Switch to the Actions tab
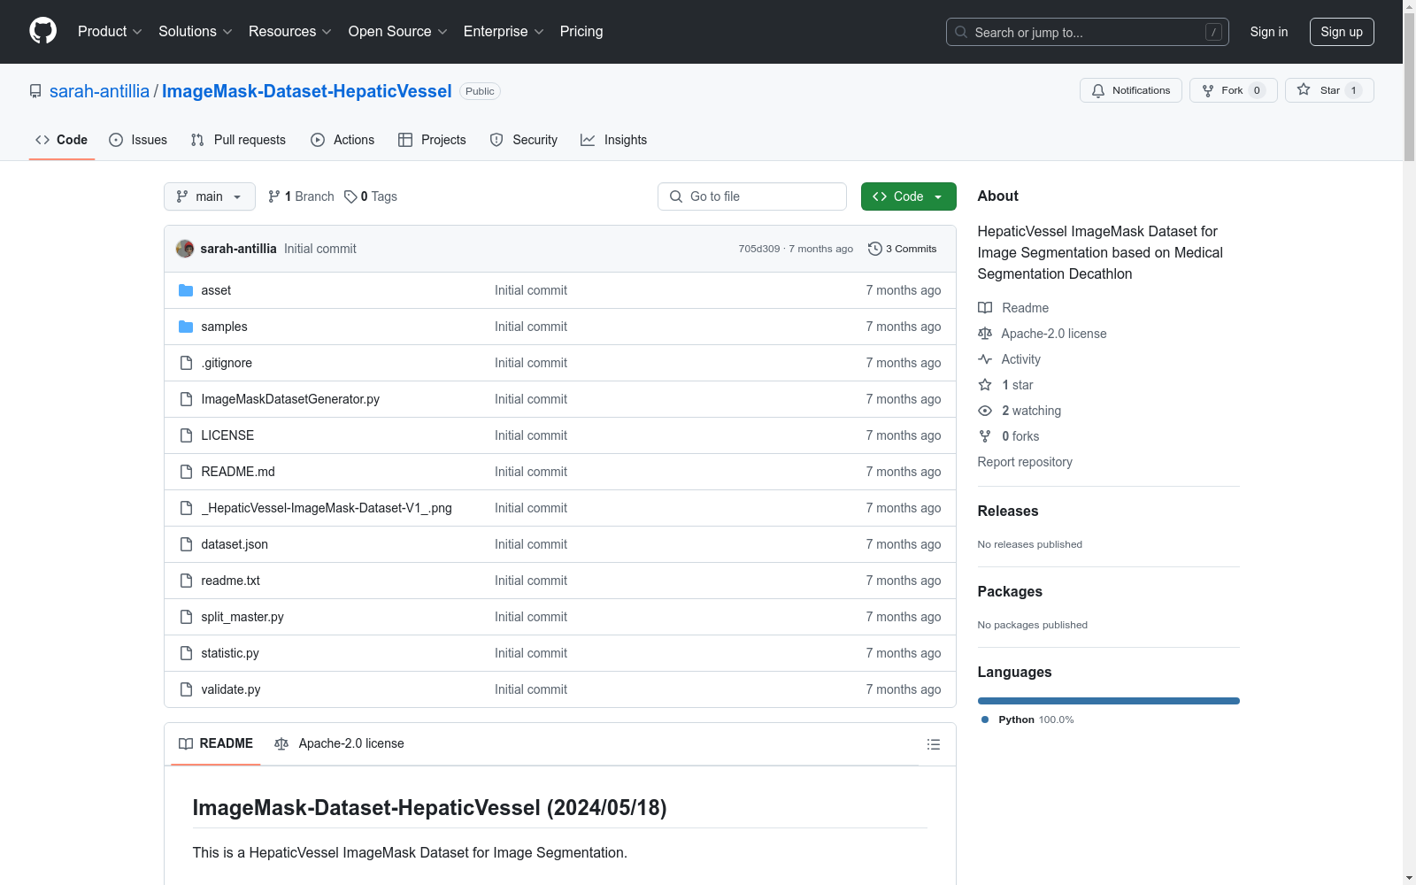The width and height of the screenshot is (1416, 885). coord(342,140)
